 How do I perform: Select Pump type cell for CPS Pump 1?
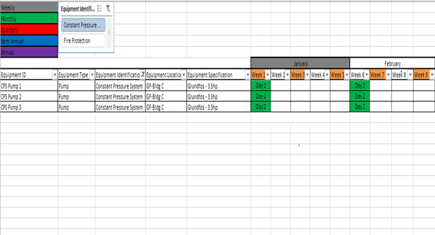click(77, 86)
